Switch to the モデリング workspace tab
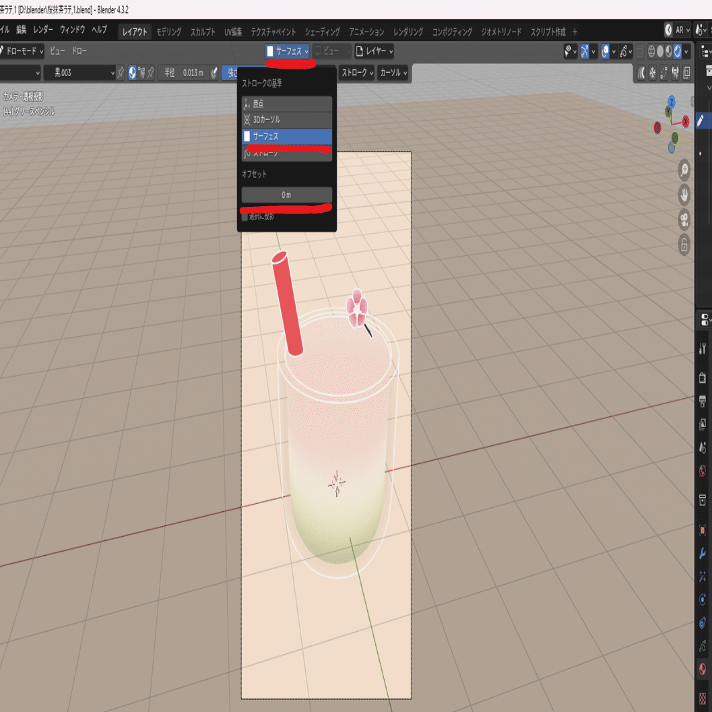 click(x=169, y=32)
